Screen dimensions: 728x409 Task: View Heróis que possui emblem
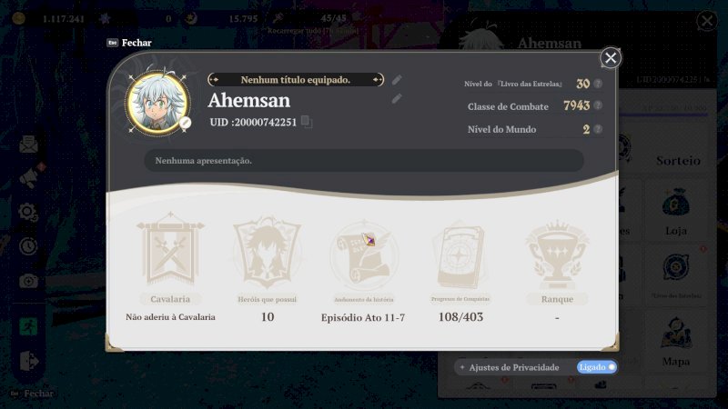(267, 253)
